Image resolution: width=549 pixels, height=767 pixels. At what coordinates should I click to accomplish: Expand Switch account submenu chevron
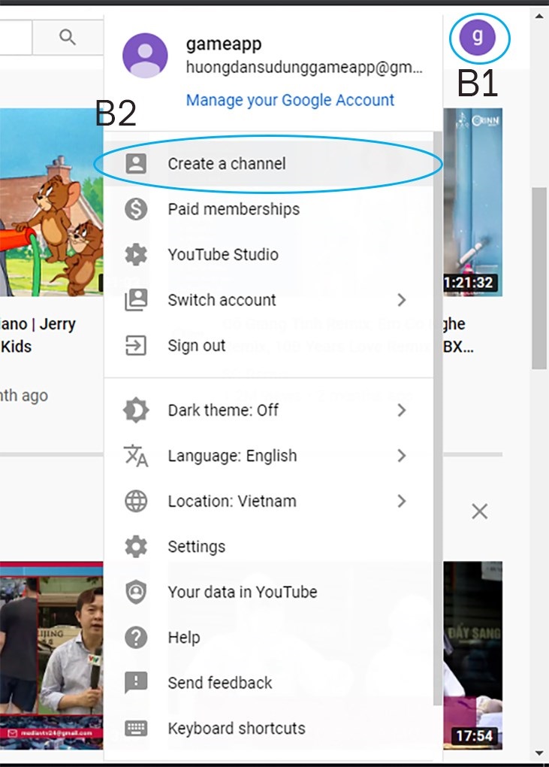402,300
